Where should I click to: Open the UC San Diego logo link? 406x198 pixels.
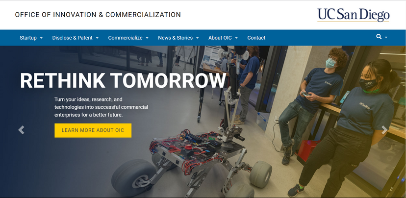[x=354, y=15]
